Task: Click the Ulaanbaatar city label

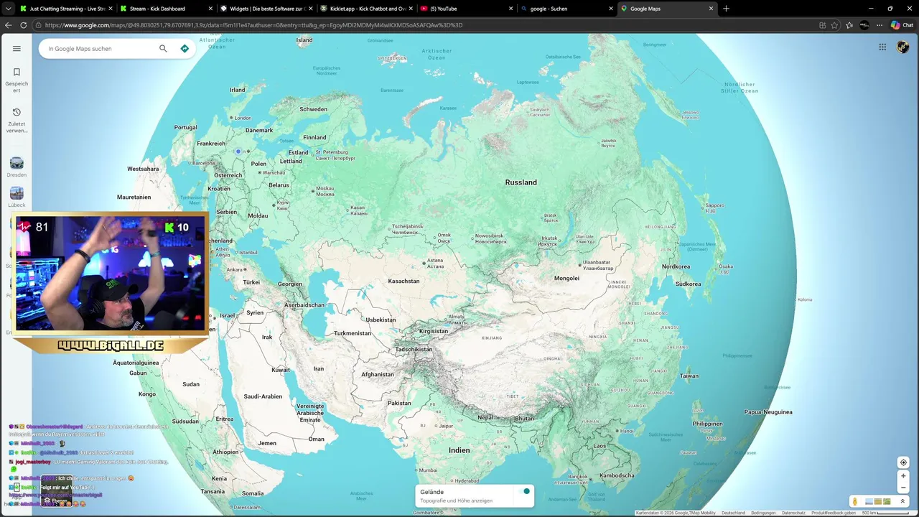Action: click(597, 265)
